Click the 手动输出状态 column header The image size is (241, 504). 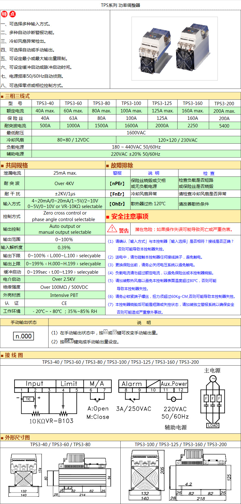click(24, 322)
